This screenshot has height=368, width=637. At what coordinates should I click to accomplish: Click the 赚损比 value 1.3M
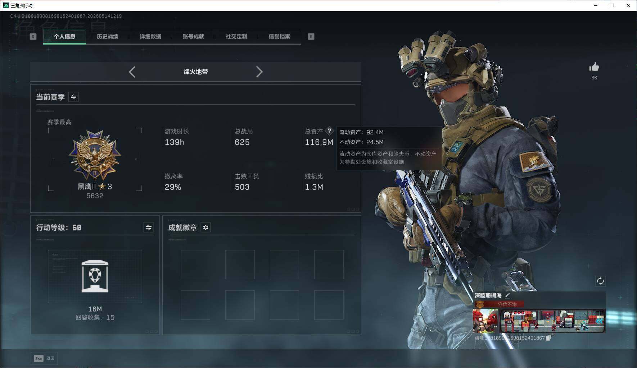(314, 187)
